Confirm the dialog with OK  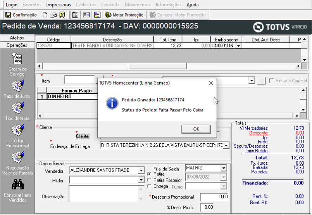(196, 129)
